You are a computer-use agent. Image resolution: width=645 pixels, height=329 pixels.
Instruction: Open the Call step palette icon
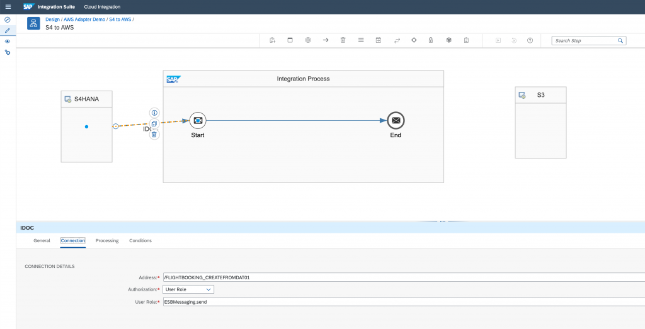pyautogui.click(x=379, y=40)
